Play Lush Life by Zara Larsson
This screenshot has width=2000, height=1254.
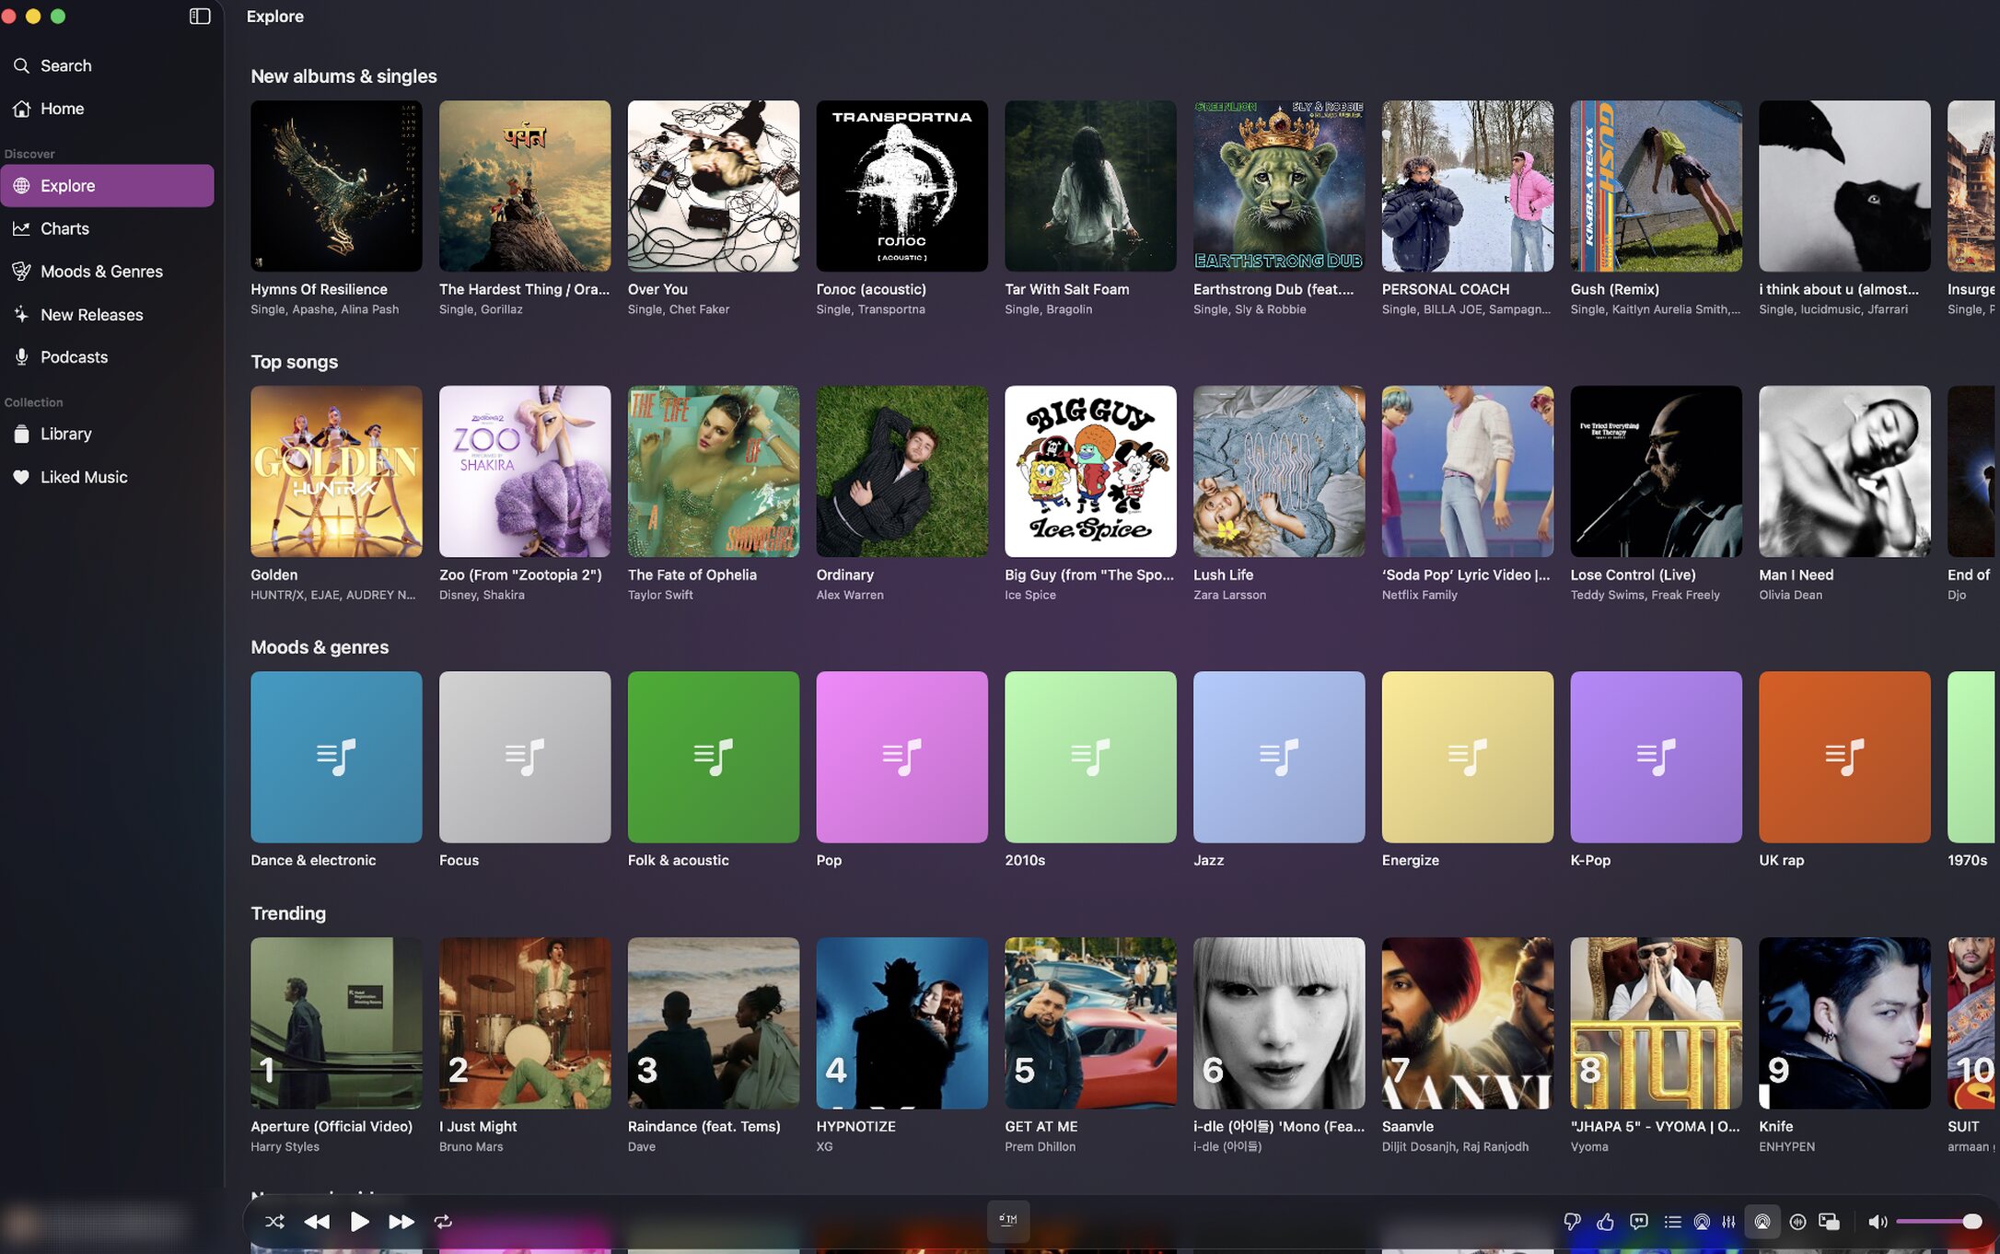point(1279,471)
